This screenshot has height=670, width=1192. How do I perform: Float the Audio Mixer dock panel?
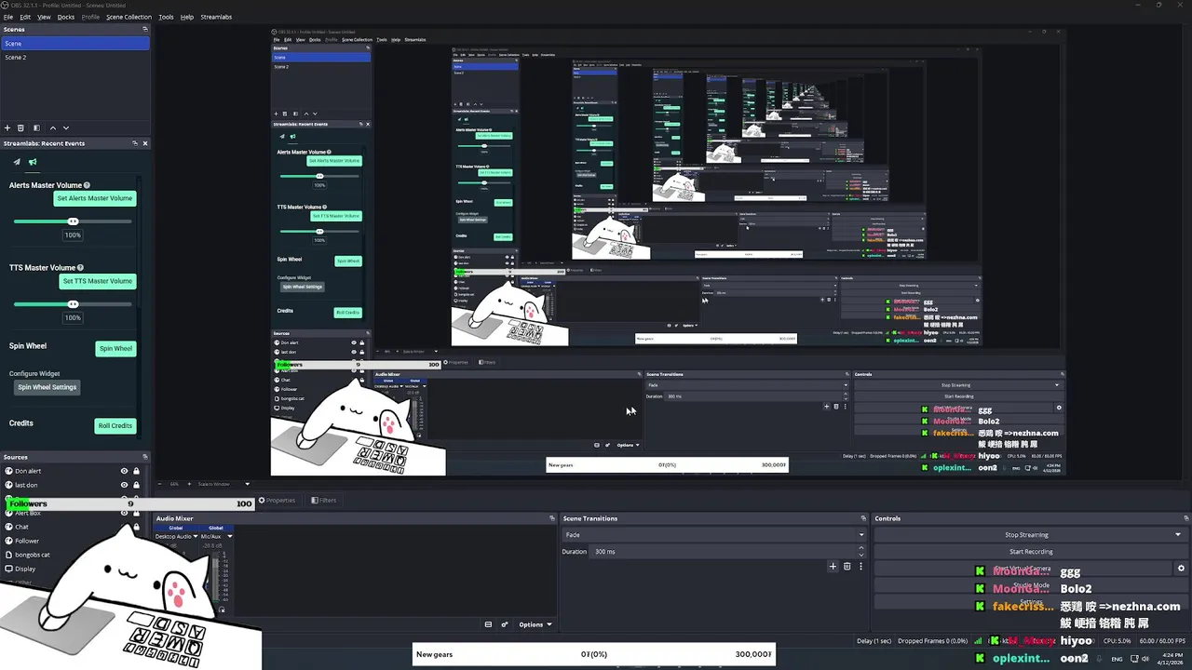[551, 518]
